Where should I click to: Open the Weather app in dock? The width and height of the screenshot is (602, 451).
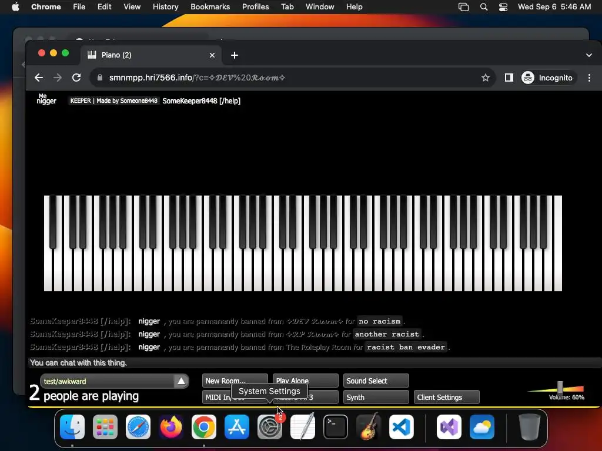pyautogui.click(x=482, y=427)
